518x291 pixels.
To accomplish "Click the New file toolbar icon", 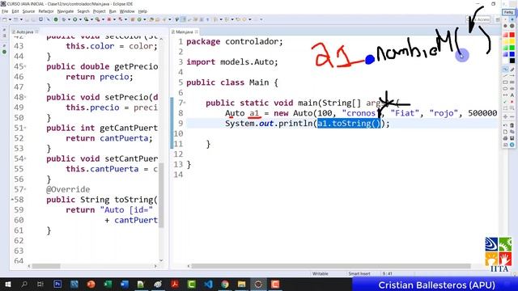I will tap(4, 19).
